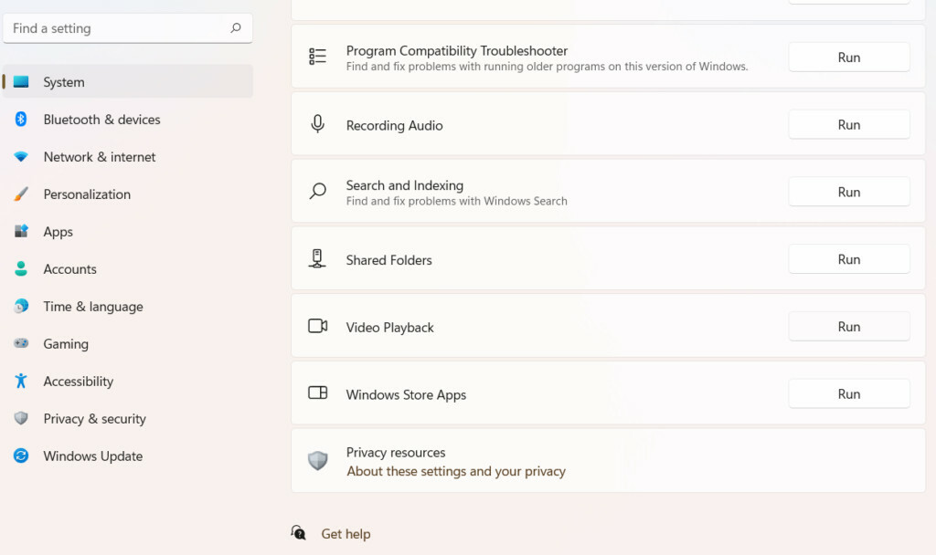Click the Bluetooth & devices icon

pyautogui.click(x=21, y=120)
